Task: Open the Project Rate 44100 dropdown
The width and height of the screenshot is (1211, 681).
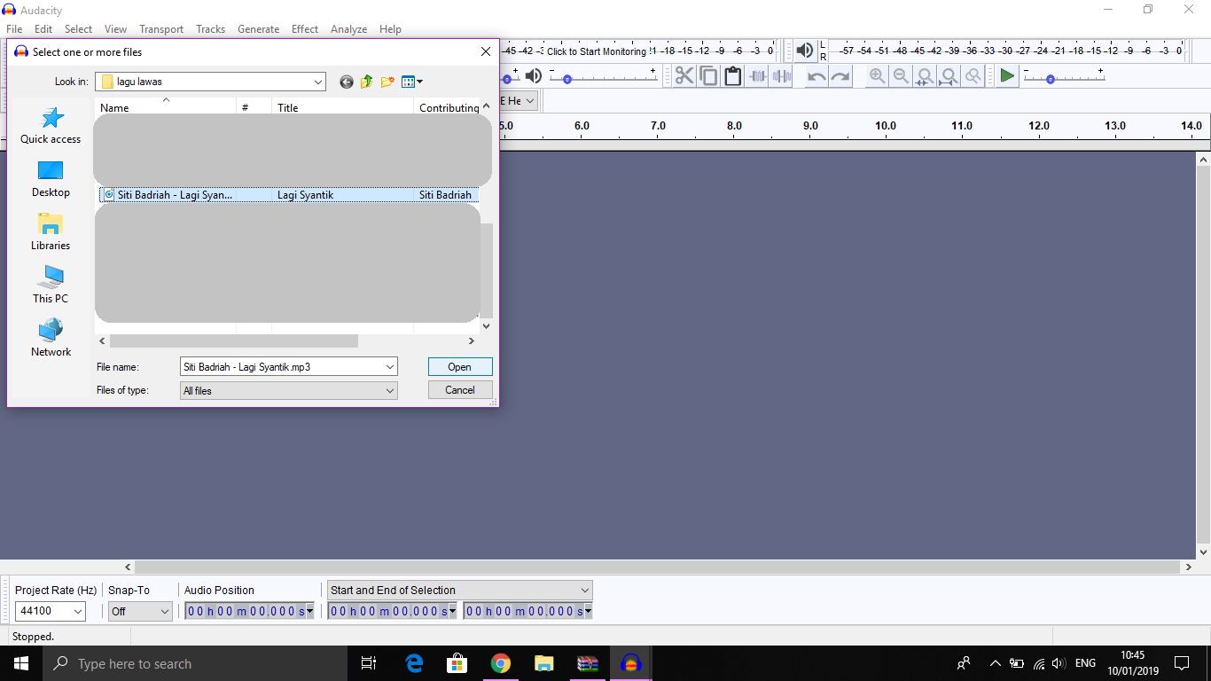Action: (78, 611)
